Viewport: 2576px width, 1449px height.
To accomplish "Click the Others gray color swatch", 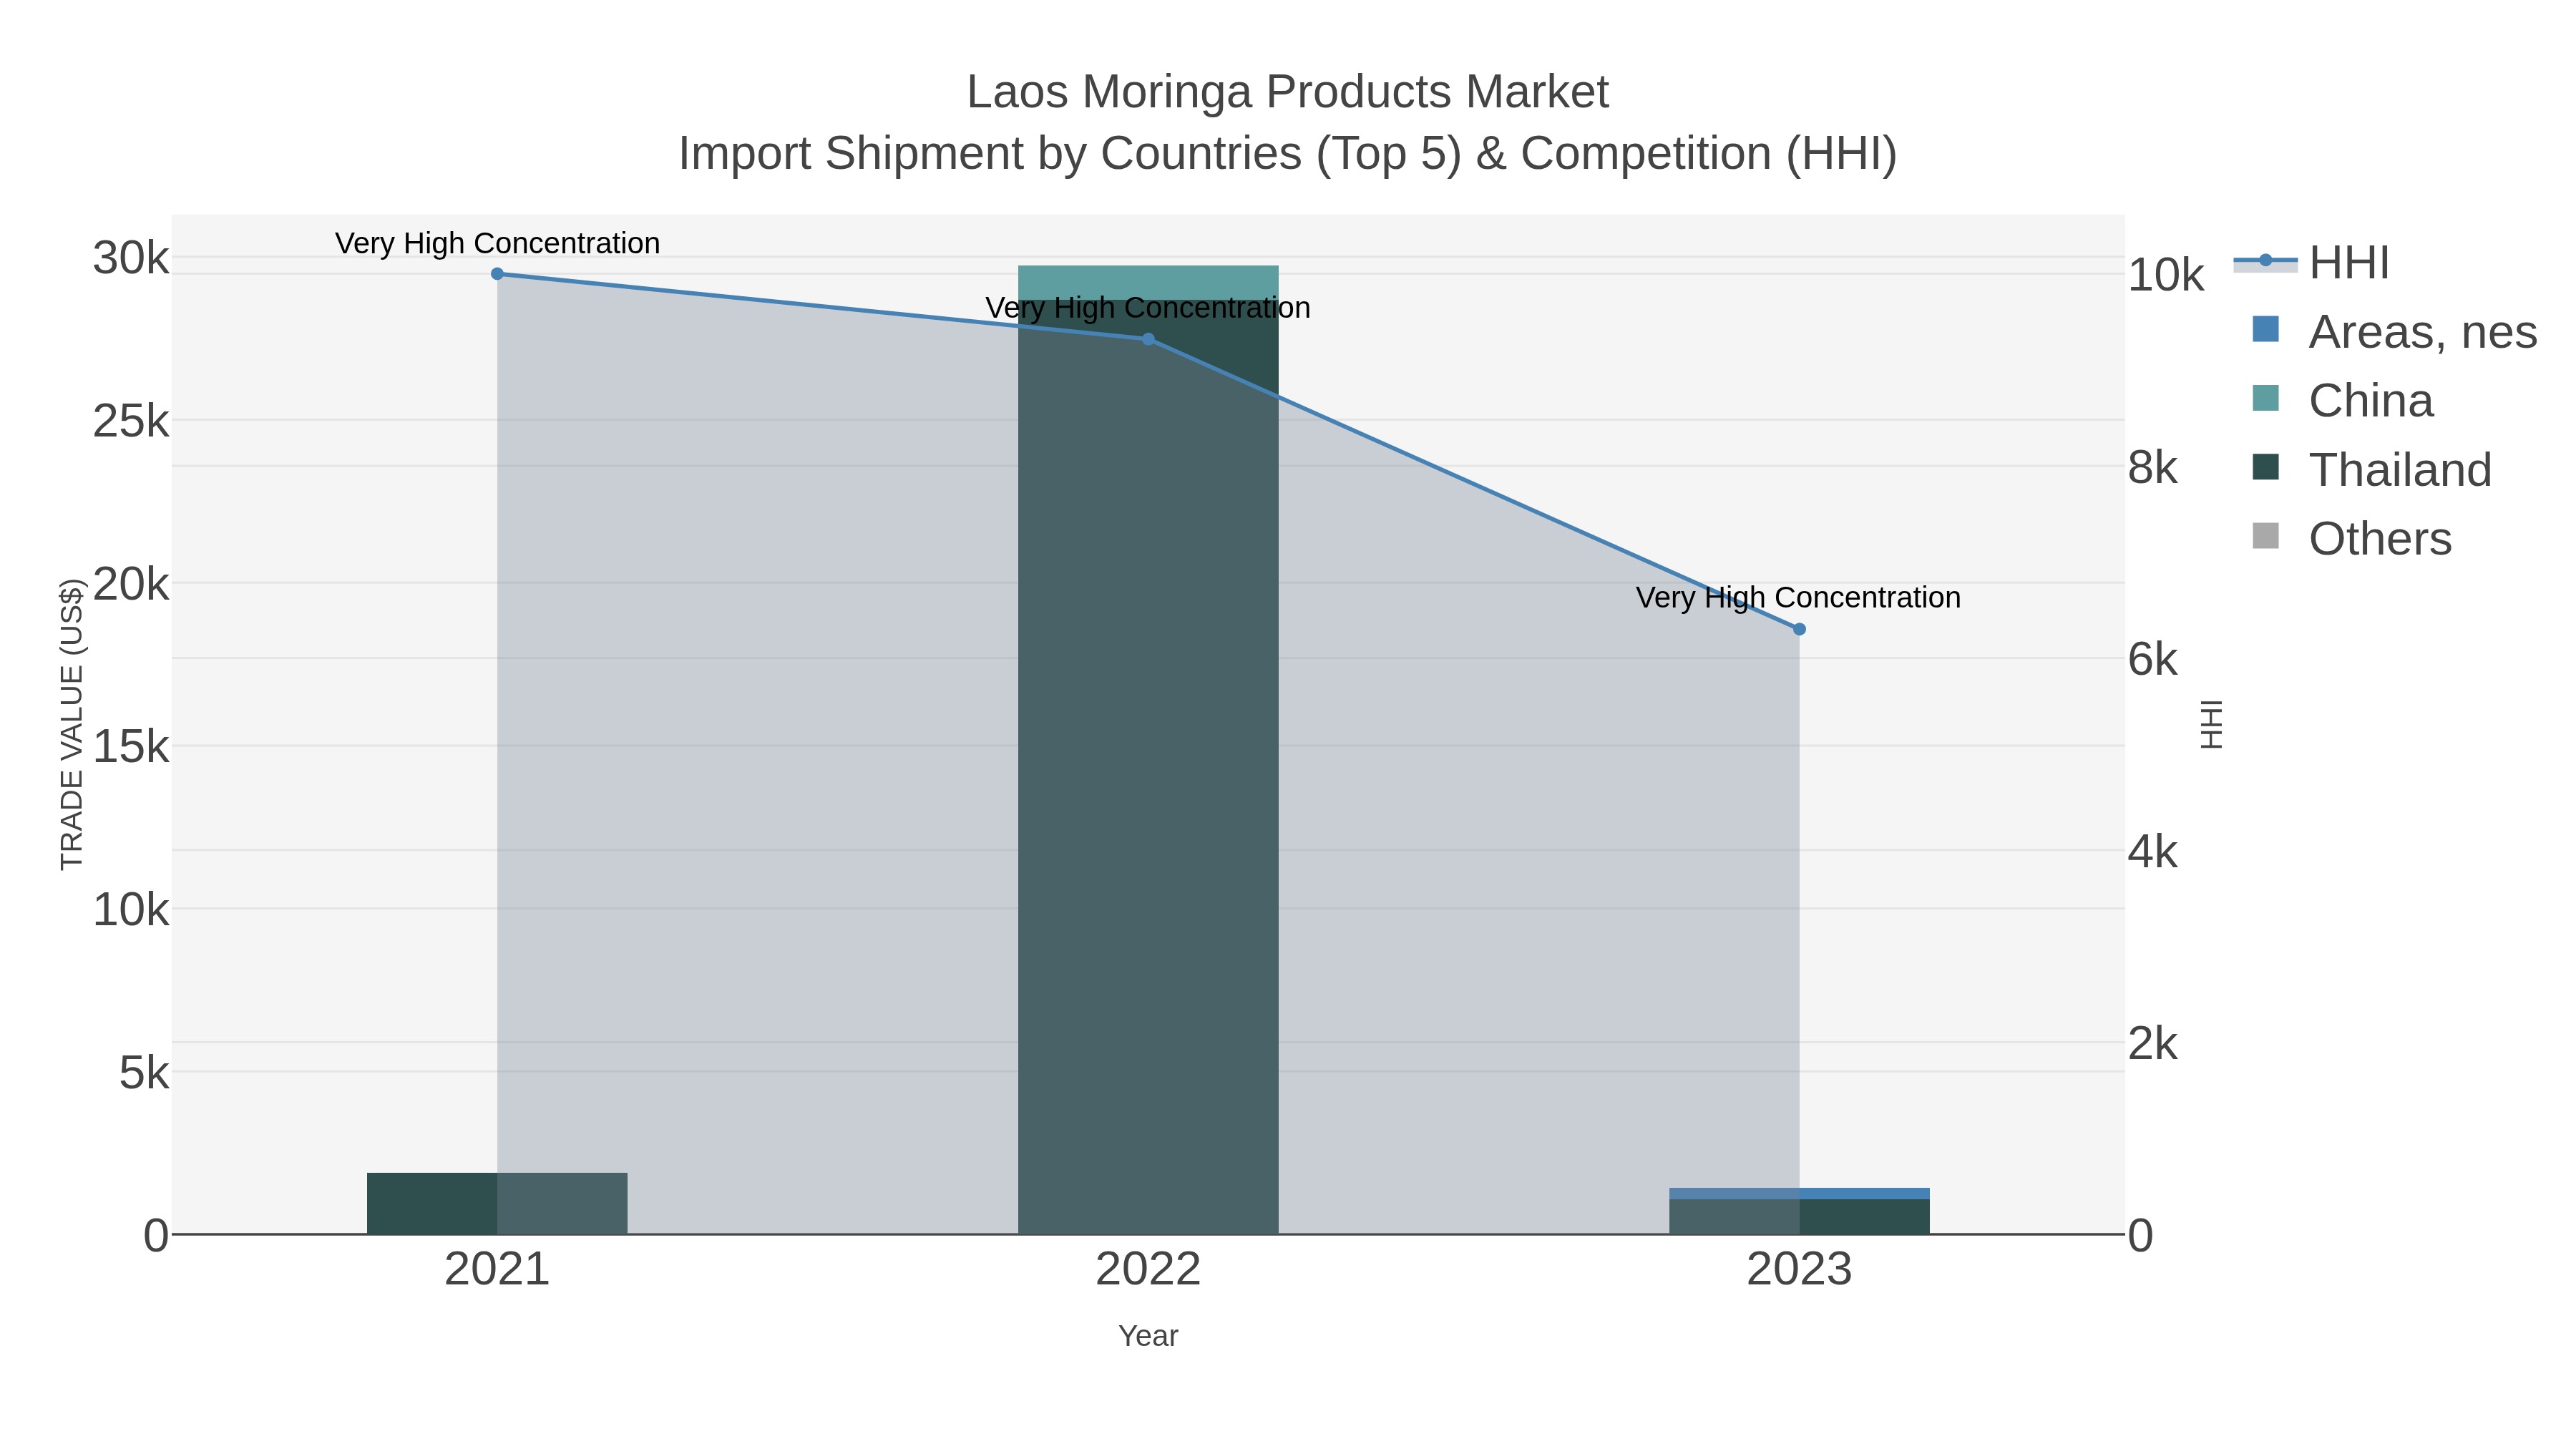I will tap(2266, 536).
